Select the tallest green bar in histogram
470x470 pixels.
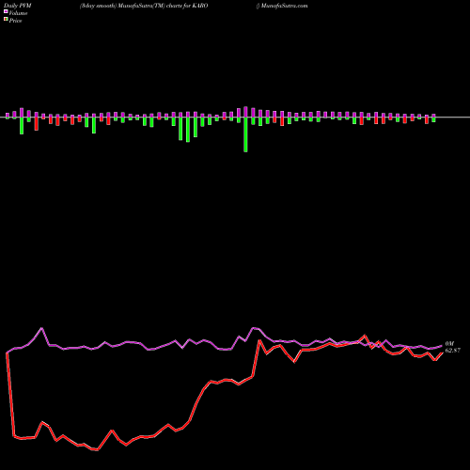pyautogui.click(x=245, y=134)
